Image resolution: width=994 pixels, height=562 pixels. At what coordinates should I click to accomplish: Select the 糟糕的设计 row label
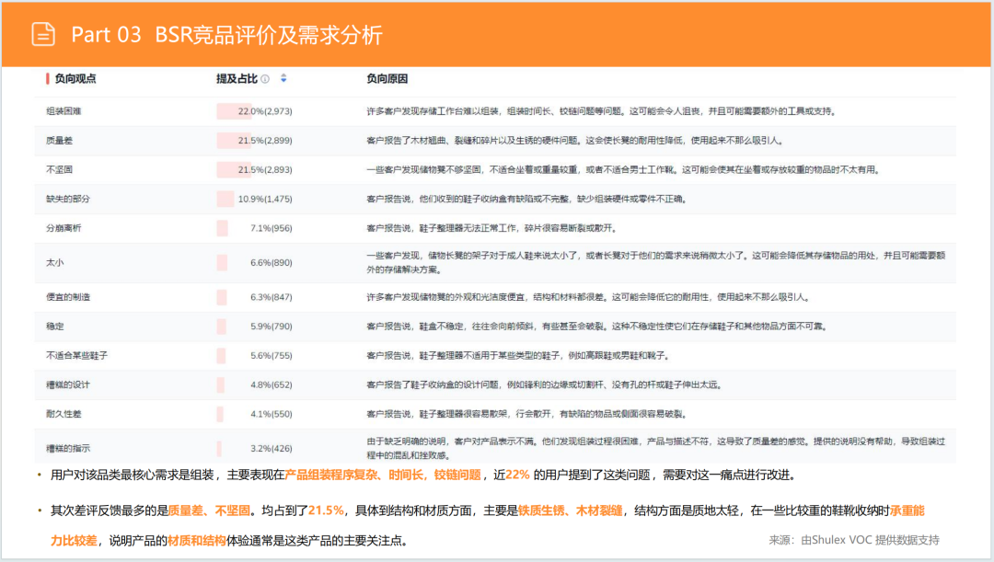(68, 384)
